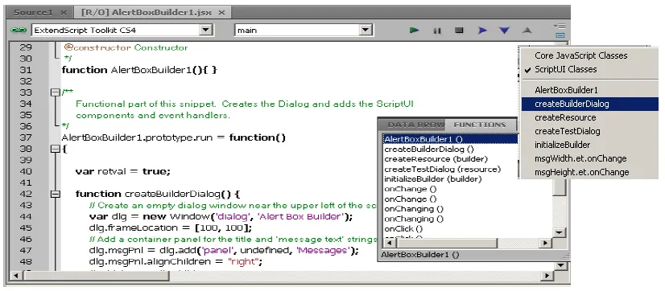
Task: Click editor horizontal scrollbar left arrow
Action: [17, 276]
